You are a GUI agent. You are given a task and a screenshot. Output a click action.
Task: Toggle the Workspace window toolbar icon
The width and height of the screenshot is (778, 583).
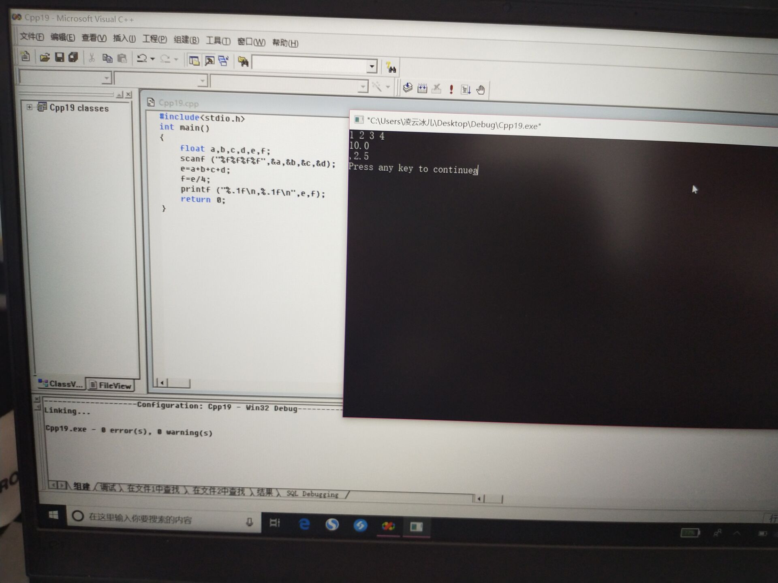pyautogui.click(x=194, y=61)
